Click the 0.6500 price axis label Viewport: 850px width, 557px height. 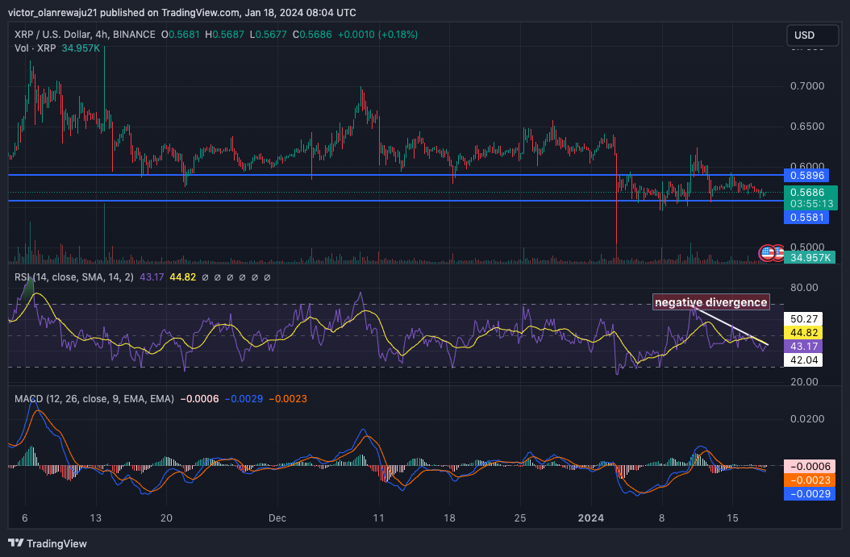(807, 127)
